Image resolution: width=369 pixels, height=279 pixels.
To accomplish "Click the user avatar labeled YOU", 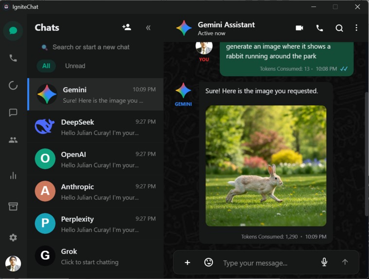I will tap(204, 47).
